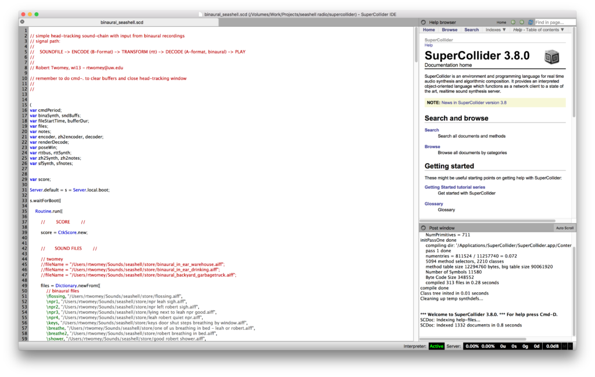Go back in the Help browser
The height and width of the screenshot is (377, 595).
[513, 23]
